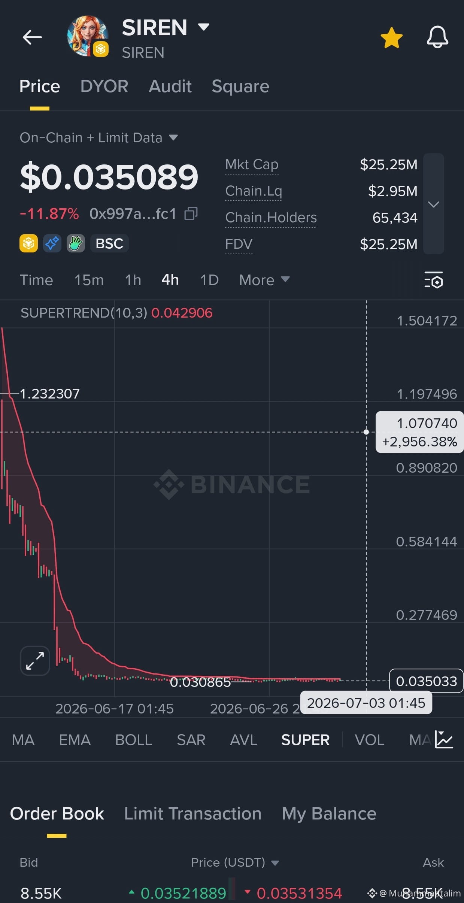Viewport: 464px width, 903px height.
Task: Open the Limit Transaction tab
Action: coord(193,813)
